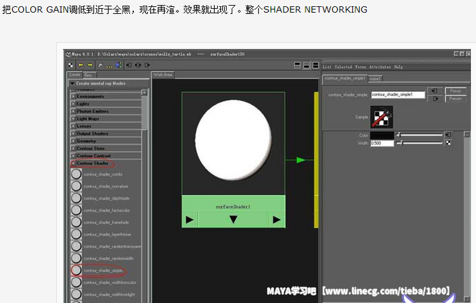This screenshot has width=476, height=303.
Task: Expand the Lights section
Action: pos(106,104)
